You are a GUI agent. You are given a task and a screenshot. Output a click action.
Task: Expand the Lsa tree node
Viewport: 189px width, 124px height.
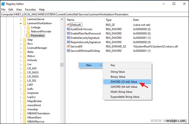click(x=21, y=64)
